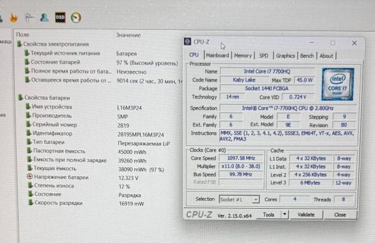Click the value 2819SMPL16M3P24
This screenshot has height=243, width=375.
[141, 135]
